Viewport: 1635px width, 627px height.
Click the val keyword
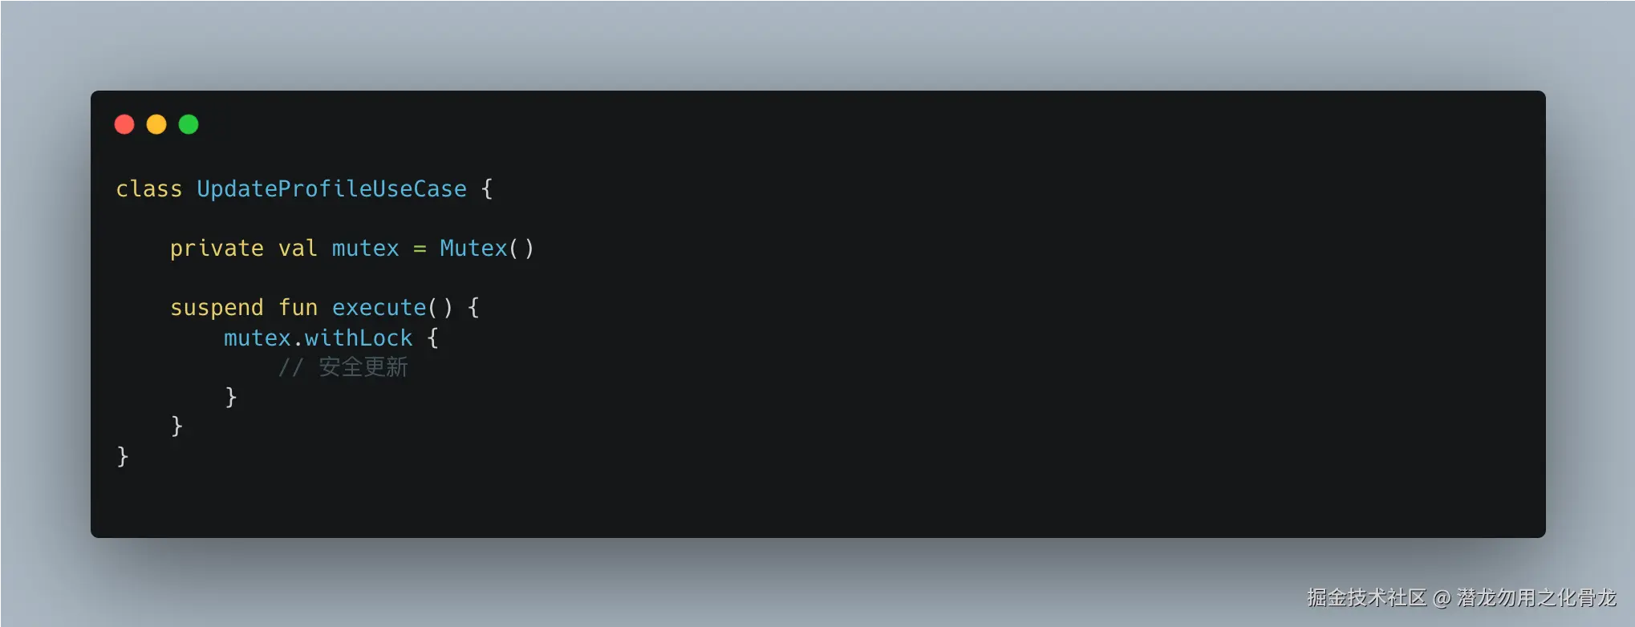[298, 249]
